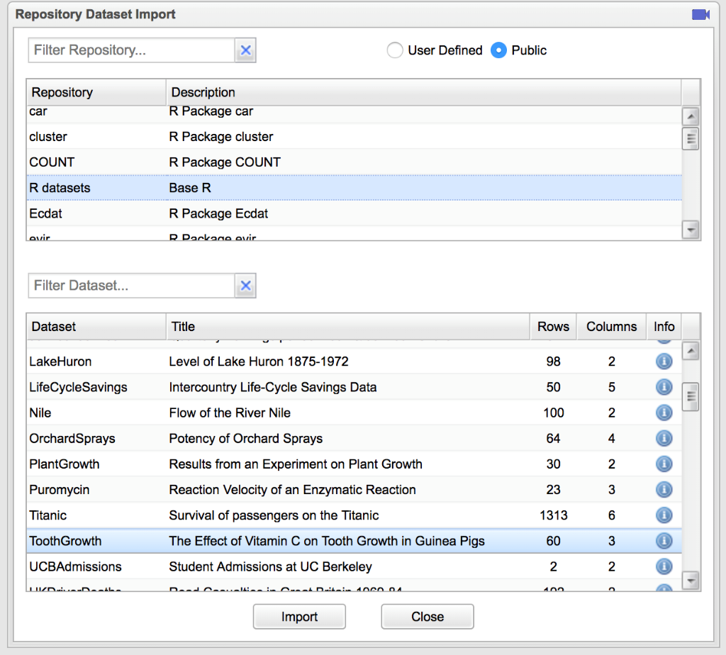Open info for LifeCycleSavings dataset
726x655 pixels.
664,387
